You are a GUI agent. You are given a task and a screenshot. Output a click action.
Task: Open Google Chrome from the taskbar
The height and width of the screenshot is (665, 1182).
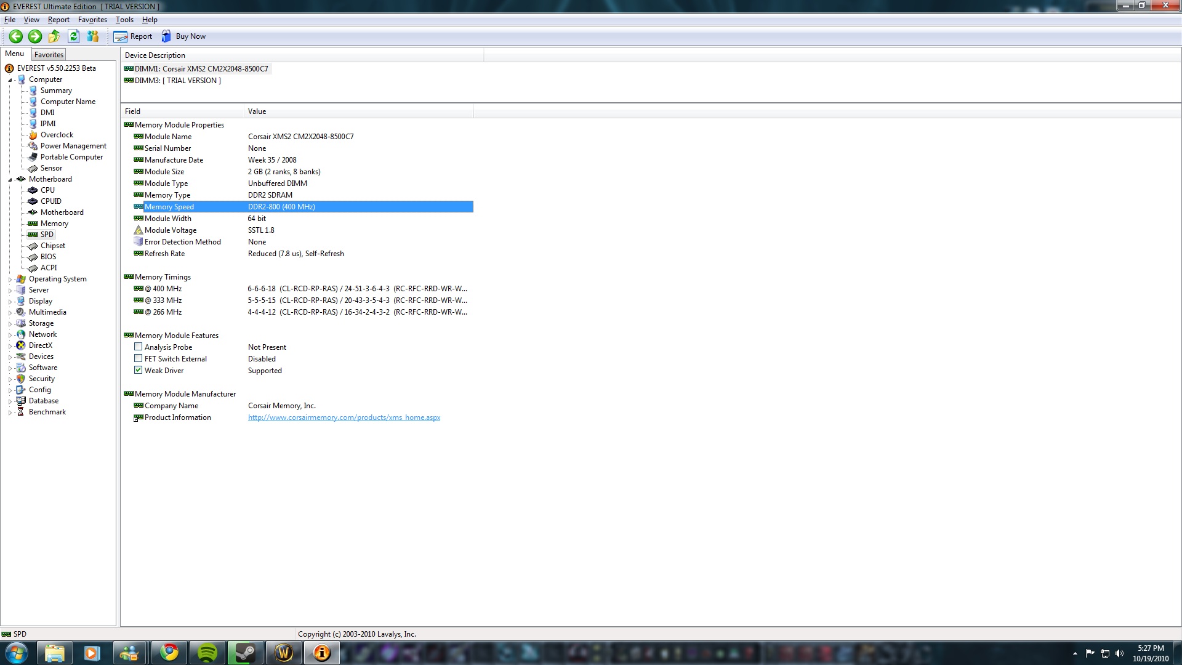pyautogui.click(x=169, y=653)
